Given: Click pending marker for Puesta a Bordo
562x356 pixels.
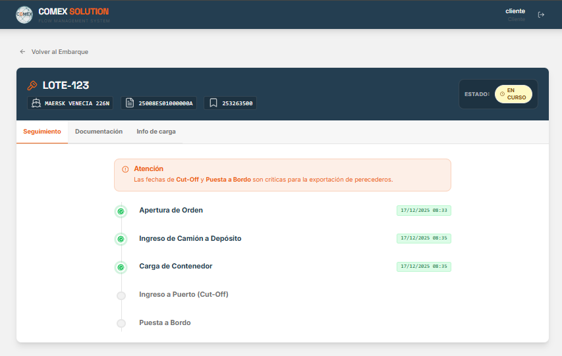Looking at the screenshot, I should 121,323.
